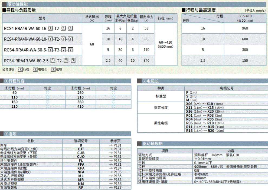Screen dimensions: 268x190
Task: Click the max speed value 600
Action: [245, 39]
